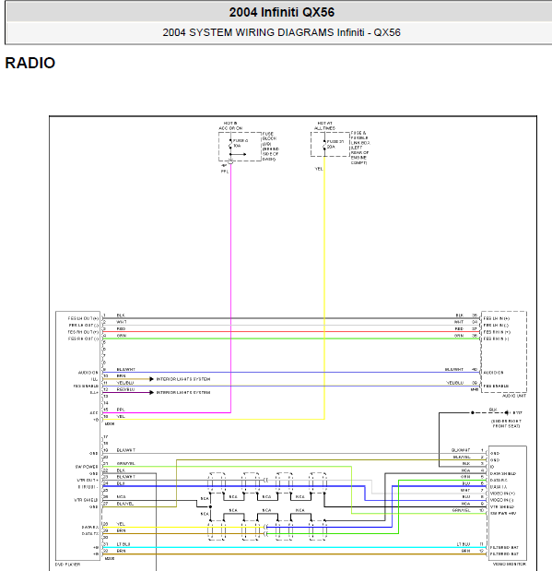Click 'RED/BLU' wire label at pin 12
The image size is (552, 571).
coord(125,389)
